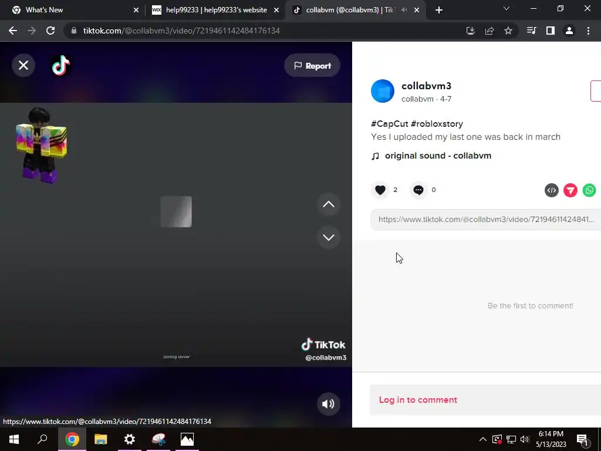The width and height of the screenshot is (601, 451).
Task: Open Chrome from the taskbar
Action: (72, 439)
